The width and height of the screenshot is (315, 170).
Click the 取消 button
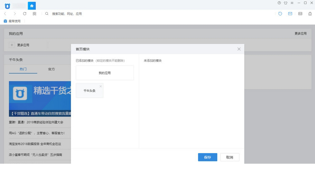tap(230, 157)
